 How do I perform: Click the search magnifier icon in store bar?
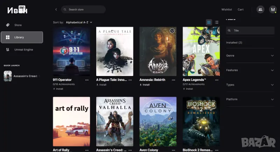(65, 9)
